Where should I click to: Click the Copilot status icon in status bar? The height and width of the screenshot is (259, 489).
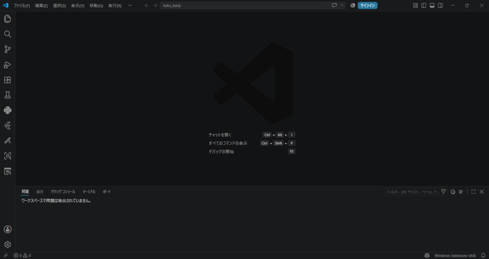(x=427, y=255)
